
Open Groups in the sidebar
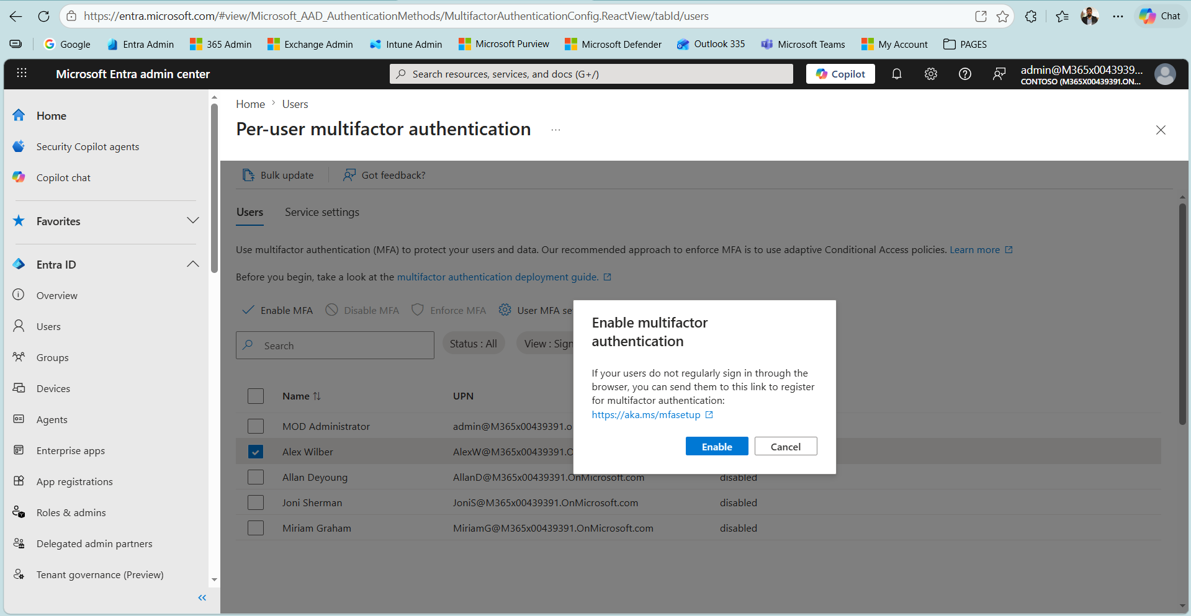52,358
